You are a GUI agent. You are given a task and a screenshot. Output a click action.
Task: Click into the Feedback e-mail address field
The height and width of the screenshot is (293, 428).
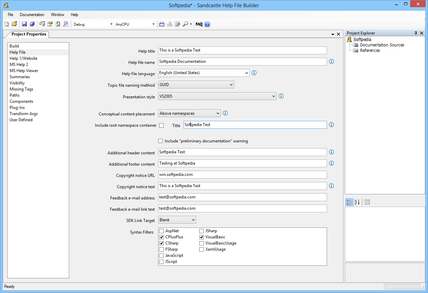242,197
